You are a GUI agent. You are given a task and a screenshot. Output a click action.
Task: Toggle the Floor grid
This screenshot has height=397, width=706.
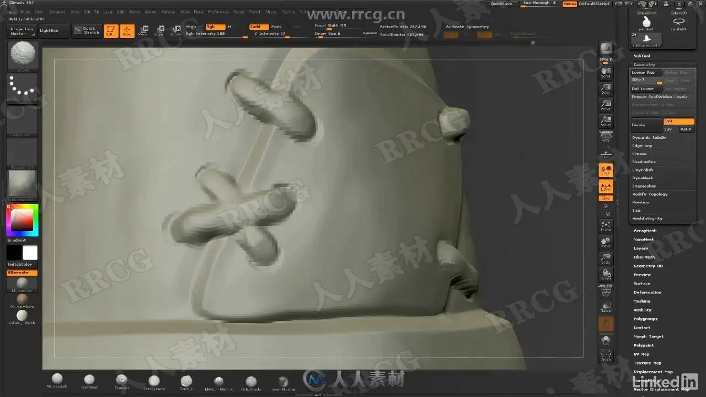[x=606, y=153]
